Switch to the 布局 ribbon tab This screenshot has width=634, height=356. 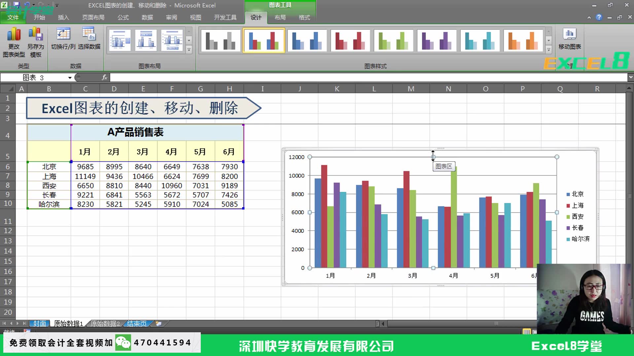pos(280,17)
